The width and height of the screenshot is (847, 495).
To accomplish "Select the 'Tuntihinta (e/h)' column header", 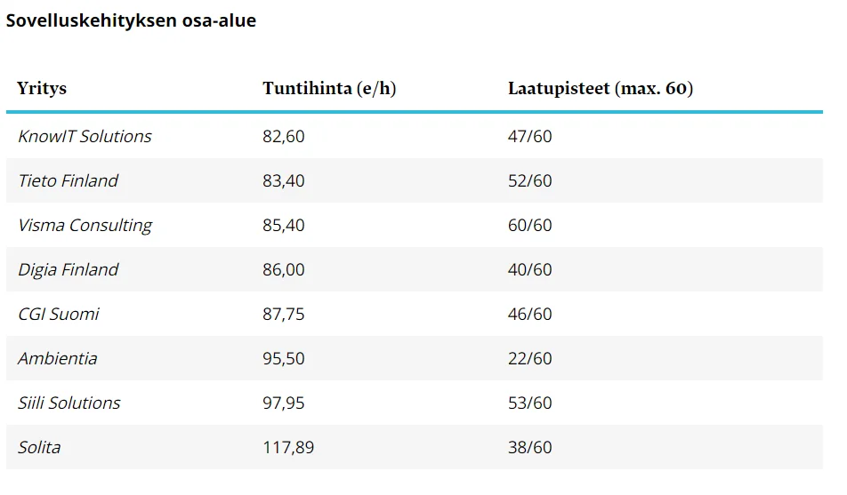I will point(329,89).
